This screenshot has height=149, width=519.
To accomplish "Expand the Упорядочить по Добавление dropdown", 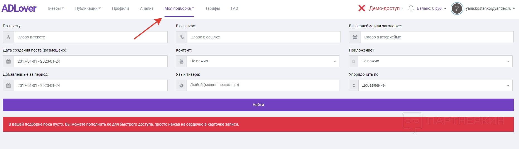I will coord(435,86).
